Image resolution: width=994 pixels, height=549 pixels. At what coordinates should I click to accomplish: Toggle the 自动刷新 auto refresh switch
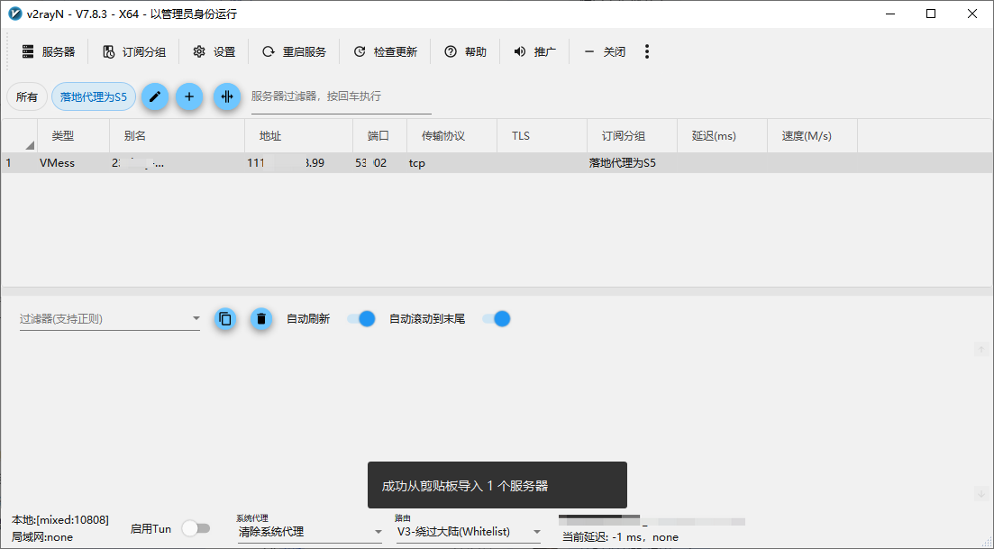(361, 319)
